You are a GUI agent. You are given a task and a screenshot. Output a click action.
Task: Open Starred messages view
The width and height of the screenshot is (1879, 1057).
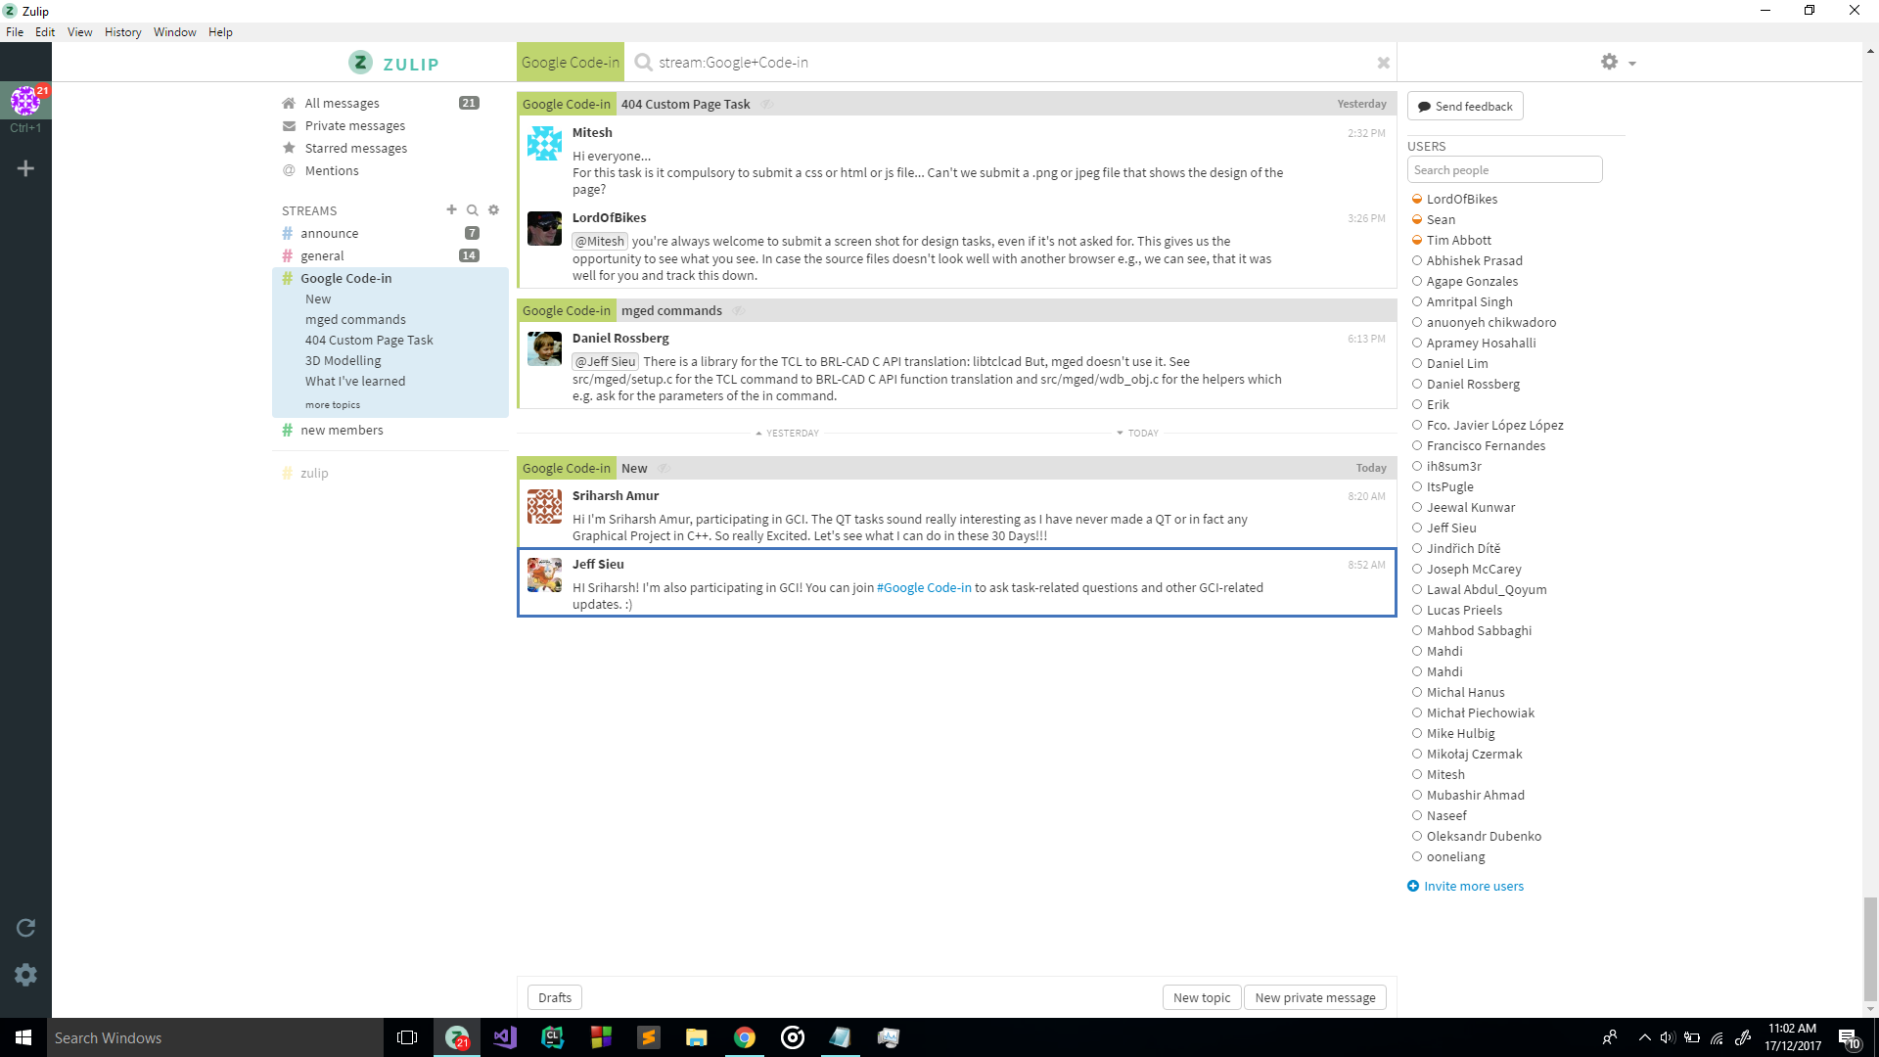point(355,148)
